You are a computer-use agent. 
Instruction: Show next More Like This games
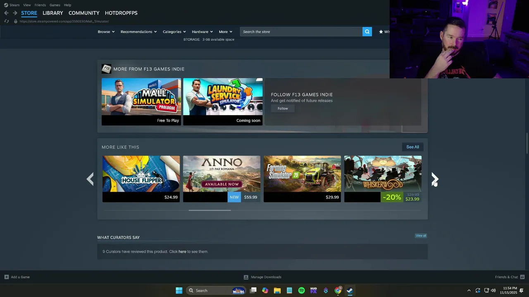[435, 179]
